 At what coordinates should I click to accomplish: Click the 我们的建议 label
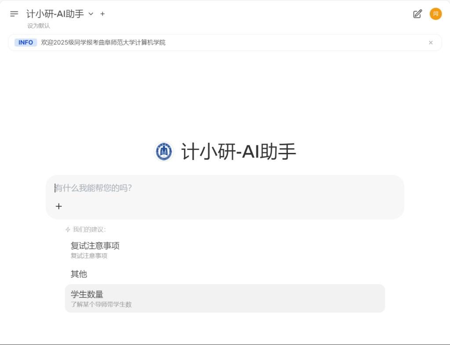[x=89, y=229]
